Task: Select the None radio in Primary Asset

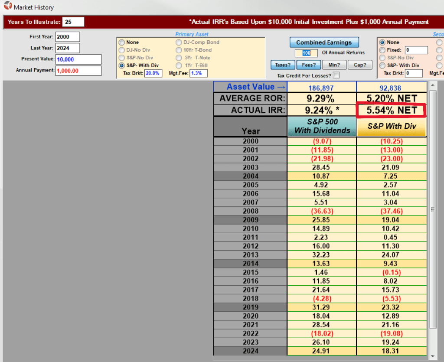Action: coord(122,42)
